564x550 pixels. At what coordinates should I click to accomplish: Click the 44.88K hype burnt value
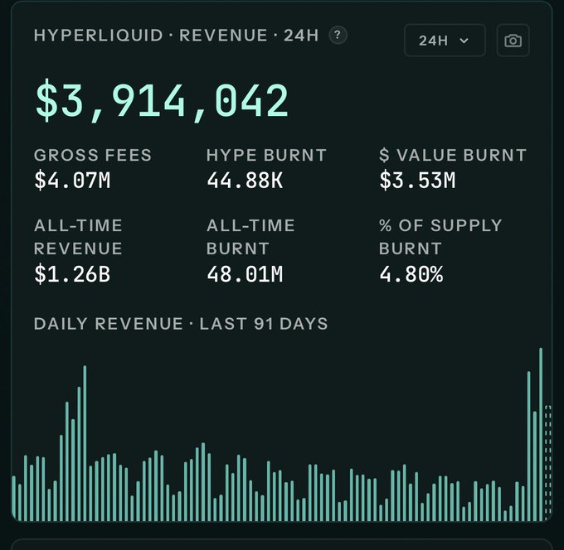pos(245,181)
